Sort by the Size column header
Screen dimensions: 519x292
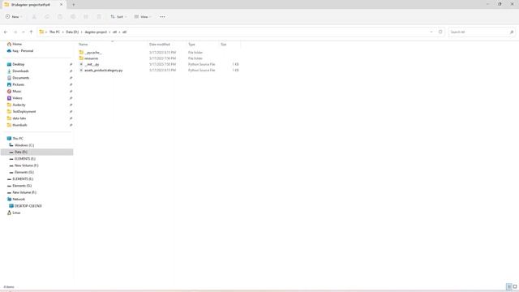click(x=224, y=45)
